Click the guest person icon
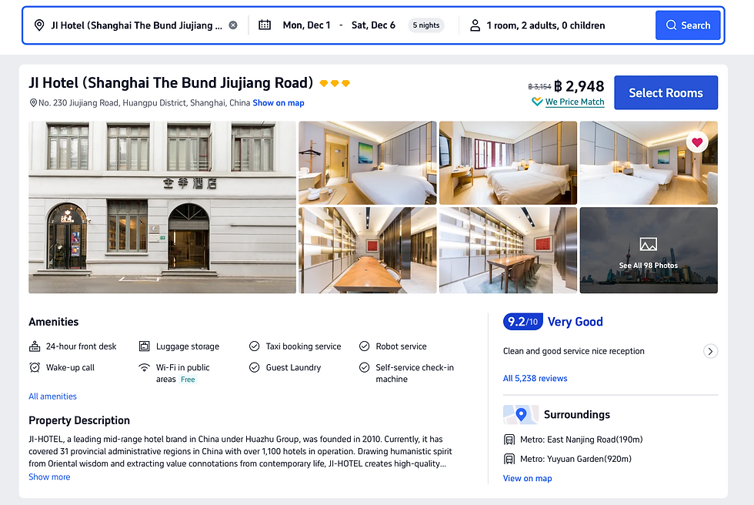Image resolution: width=754 pixels, height=505 pixels. [475, 25]
